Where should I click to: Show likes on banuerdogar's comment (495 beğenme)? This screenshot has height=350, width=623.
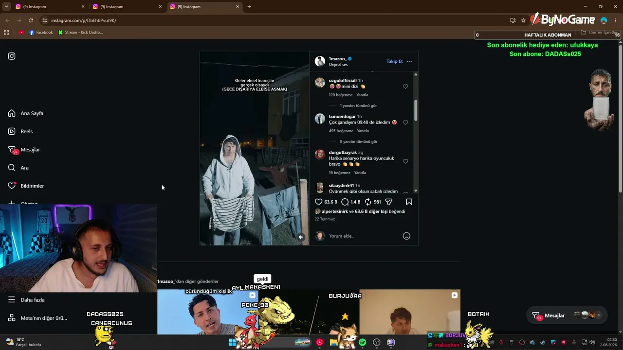[341, 131]
